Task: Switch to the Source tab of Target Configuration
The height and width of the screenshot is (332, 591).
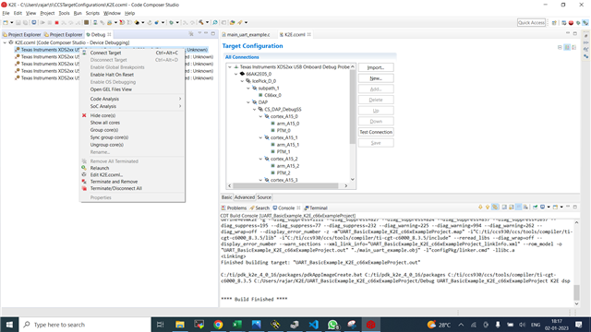Action: point(264,197)
